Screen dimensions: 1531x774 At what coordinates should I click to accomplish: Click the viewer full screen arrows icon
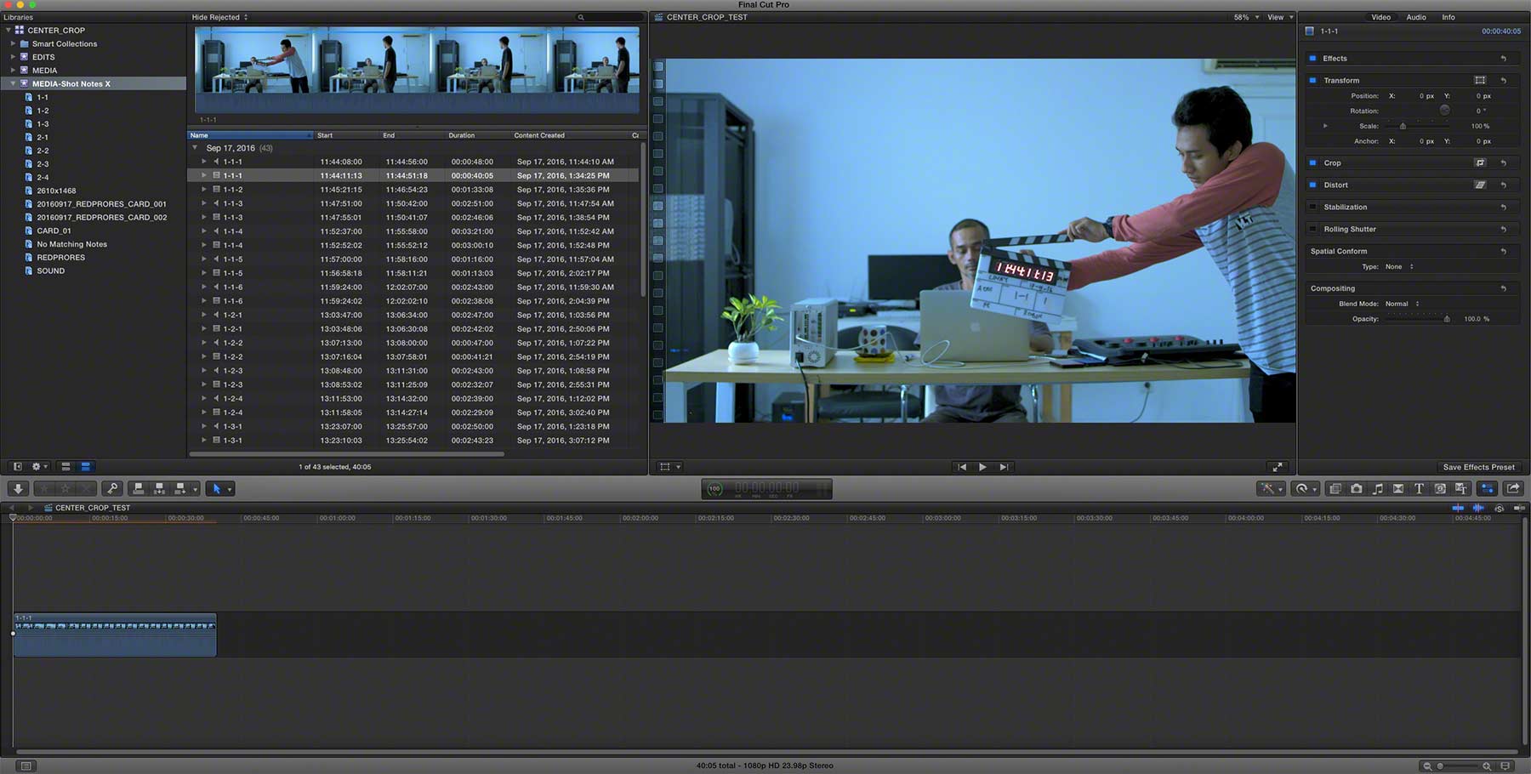1277,467
